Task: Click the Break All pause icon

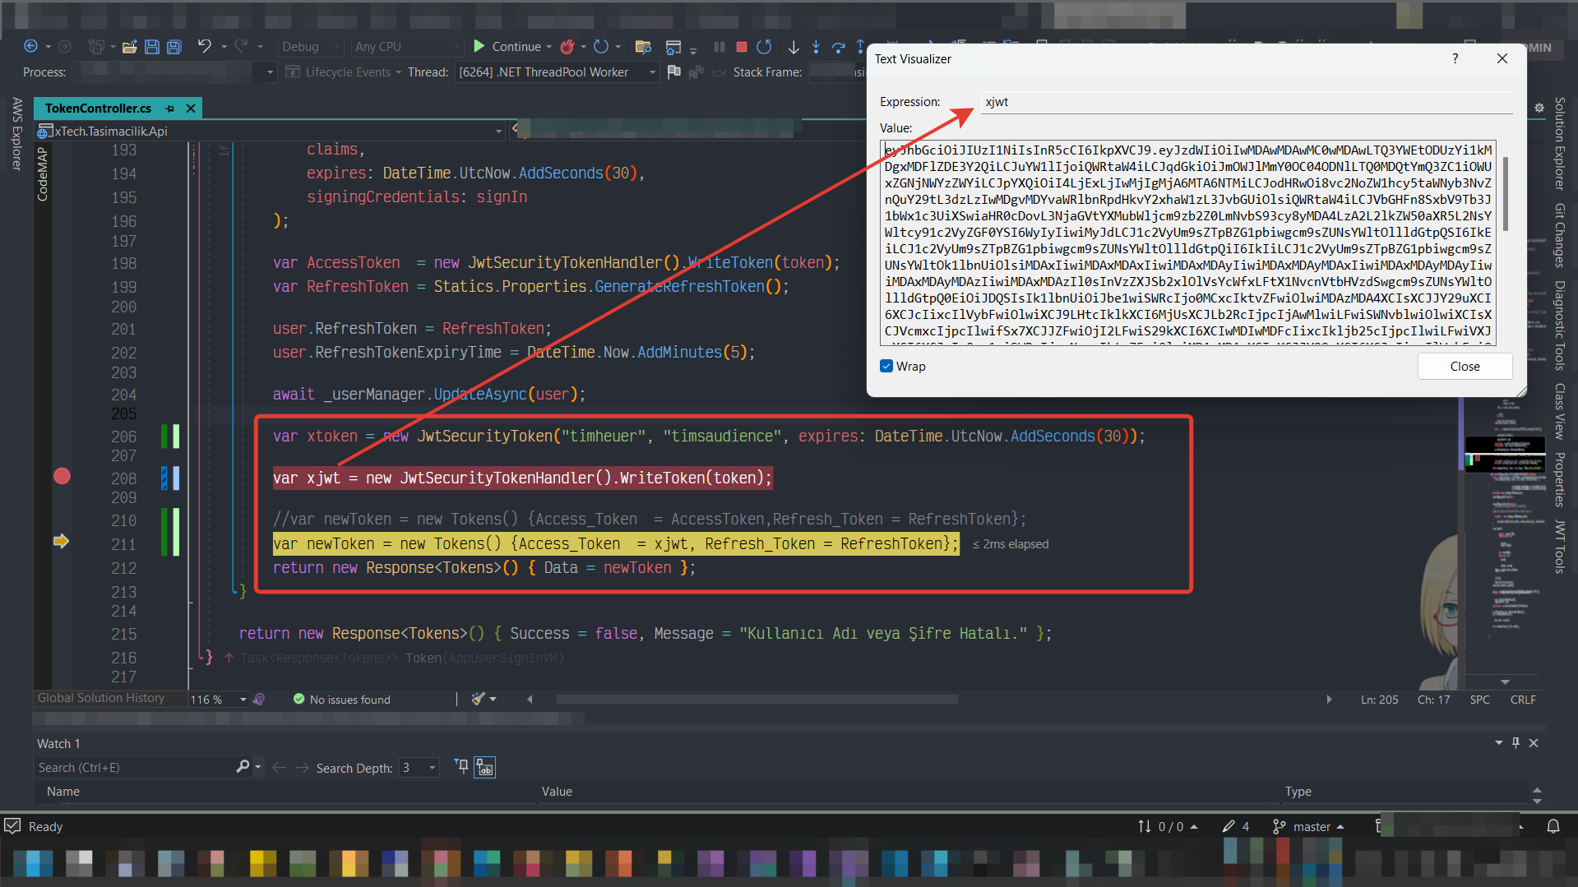Action: (x=720, y=47)
